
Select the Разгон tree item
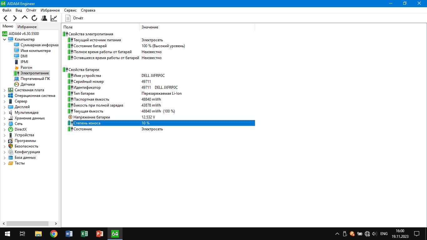coord(23,67)
